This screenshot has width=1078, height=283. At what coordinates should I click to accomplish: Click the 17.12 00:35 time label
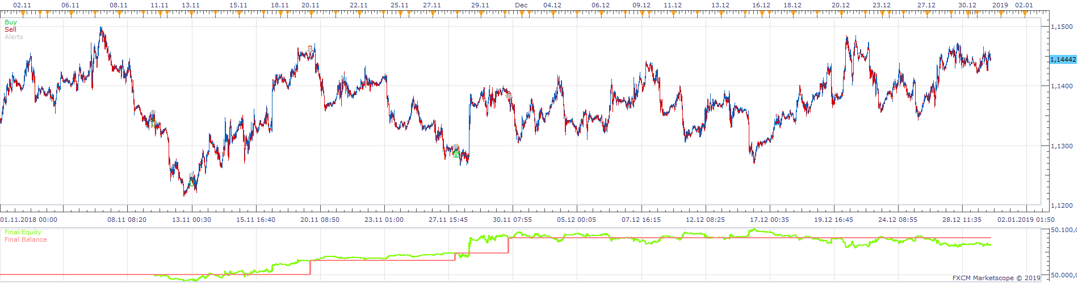pyautogui.click(x=770, y=220)
